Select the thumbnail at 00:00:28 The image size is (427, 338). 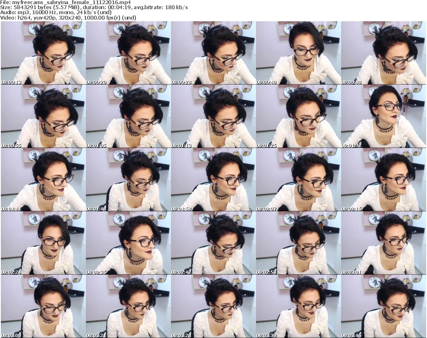(213, 53)
